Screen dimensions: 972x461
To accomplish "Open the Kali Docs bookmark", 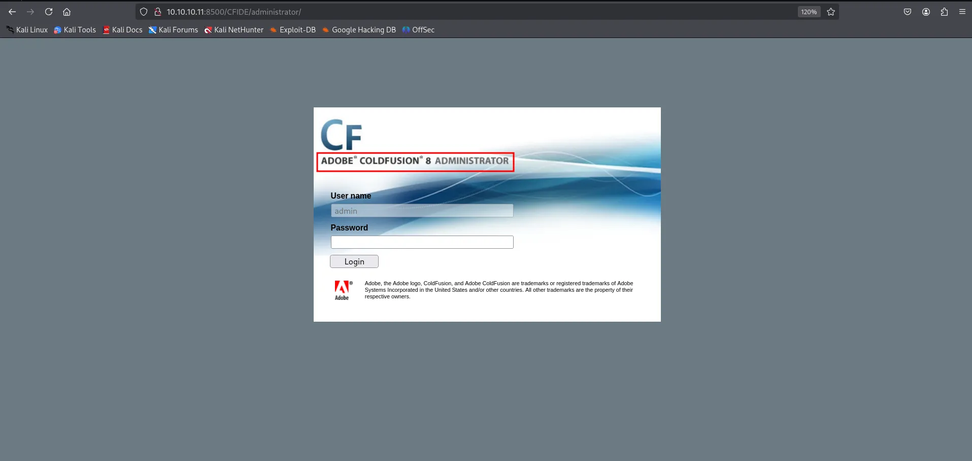I will coord(123,30).
